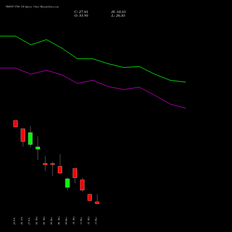This screenshot has width=232, height=232.
Task: Select the low value L: 26.35
Action: point(118,16)
